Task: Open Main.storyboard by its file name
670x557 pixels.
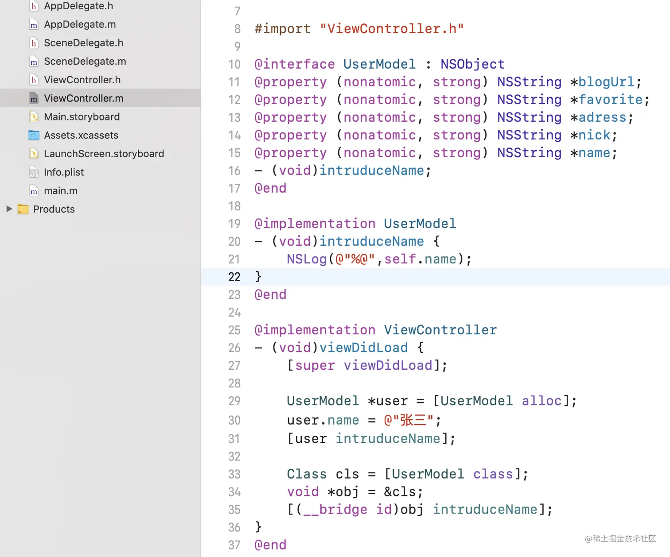Action: pyautogui.click(x=82, y=117)
